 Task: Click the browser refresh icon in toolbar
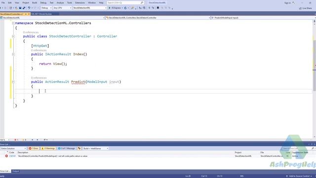[125, 8]
